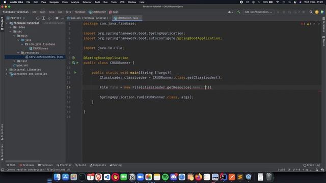Screen dimensions: 326x183
Task: Click the yellow warning indicator in the editor corner
Action: 309,24
